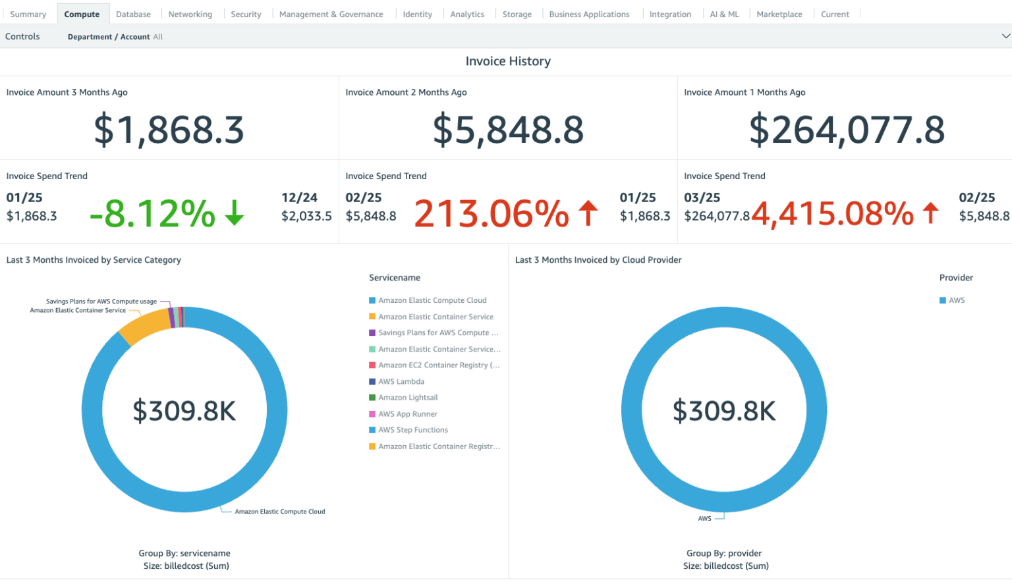The height and width of the screenshot is (588, 1012).
Task: Open the Database tab
Action: 133,13
